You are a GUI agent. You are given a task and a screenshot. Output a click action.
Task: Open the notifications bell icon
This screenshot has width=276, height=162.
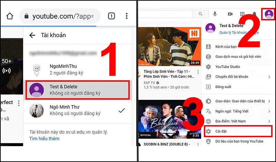tap(254, 14)
